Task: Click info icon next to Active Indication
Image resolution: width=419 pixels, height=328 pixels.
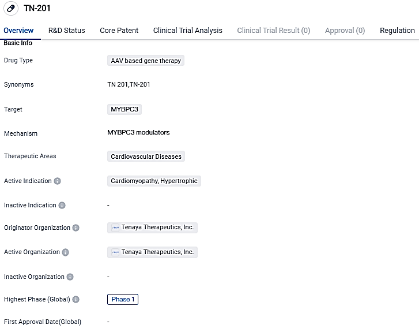Action: pos(57,181)
